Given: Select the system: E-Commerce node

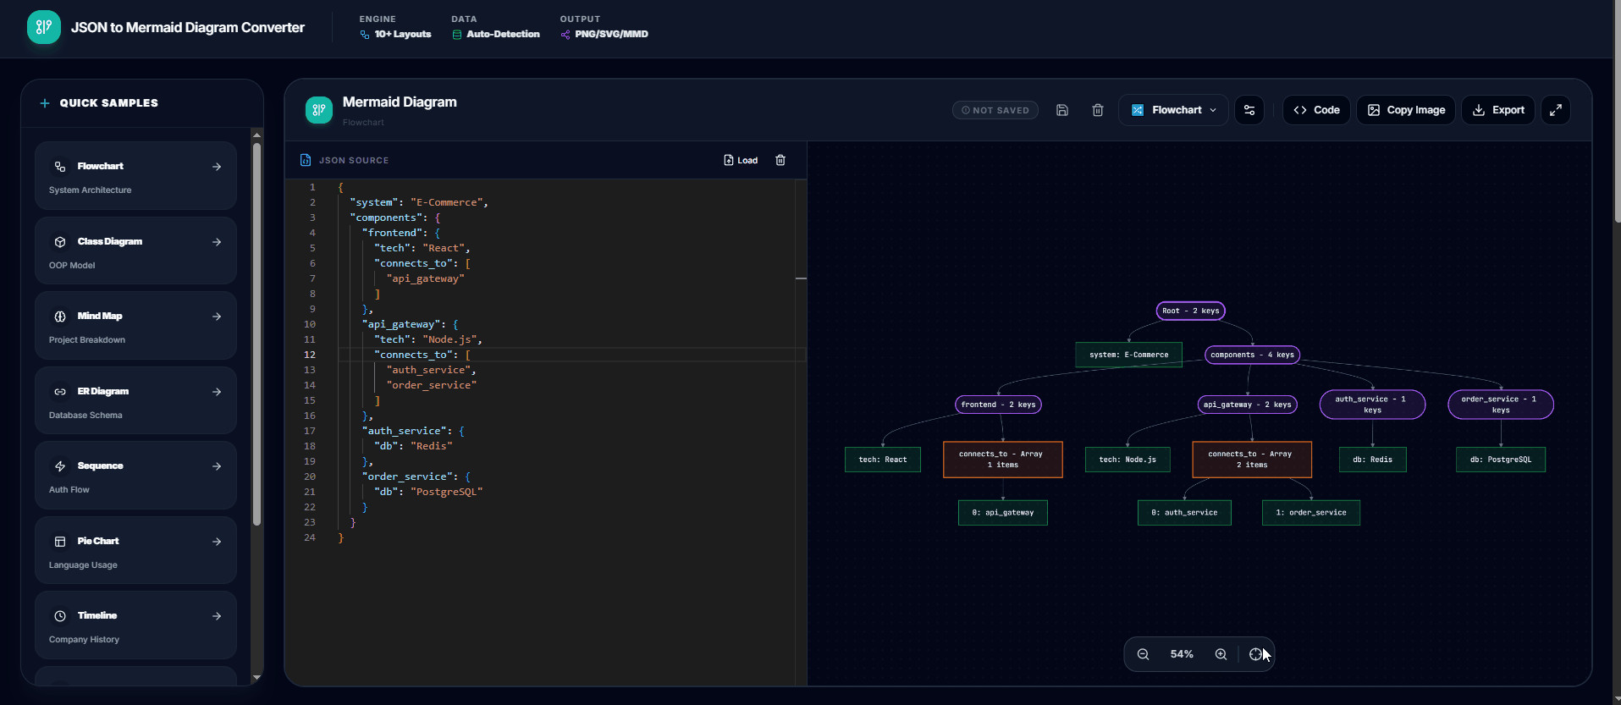Looking at the screenshot, I should (x=1128, y=355).
